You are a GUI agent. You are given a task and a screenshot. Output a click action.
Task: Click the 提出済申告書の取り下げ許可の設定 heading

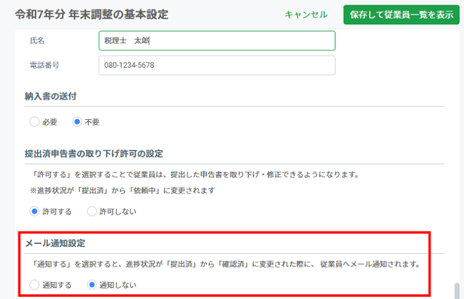tap(93, 154)
